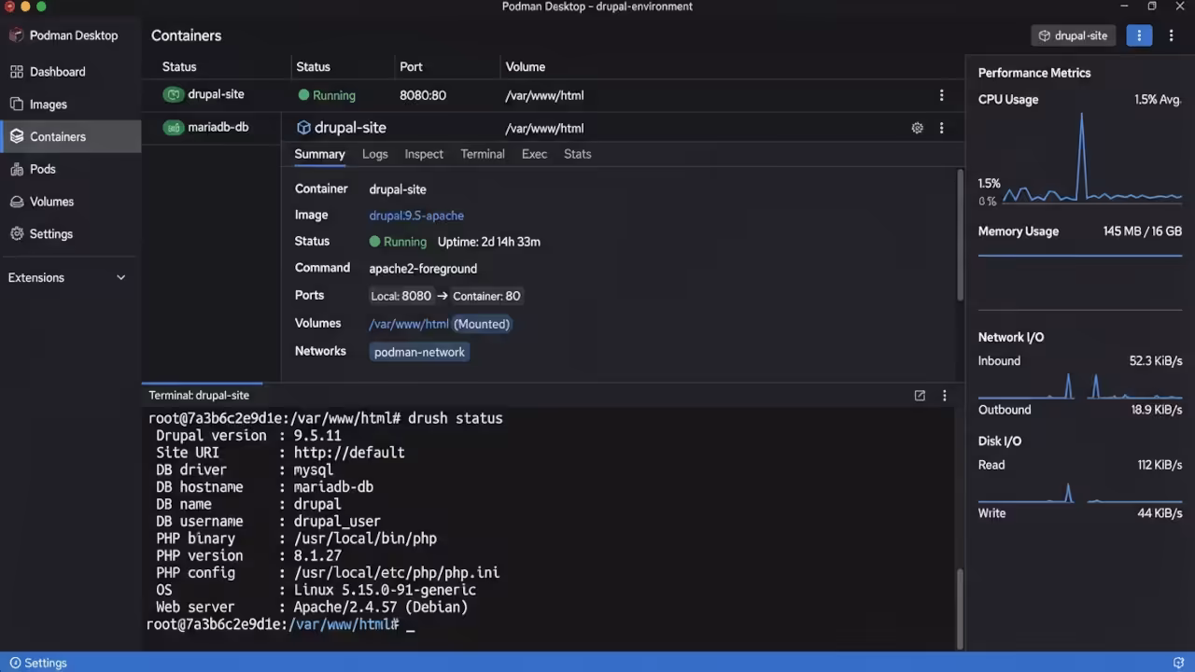Click the 'Container: 80' port badge
The width and height of the screenshot is (1195, 672).
coord(486,296)
